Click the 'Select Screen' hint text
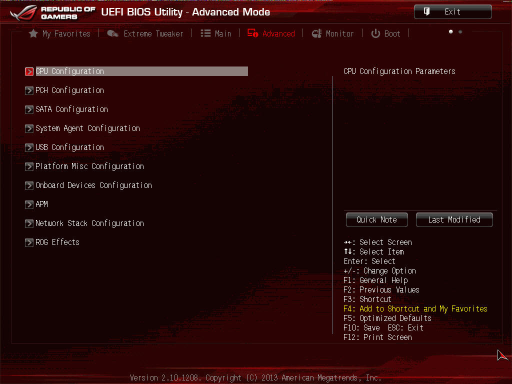 point(385,242)
